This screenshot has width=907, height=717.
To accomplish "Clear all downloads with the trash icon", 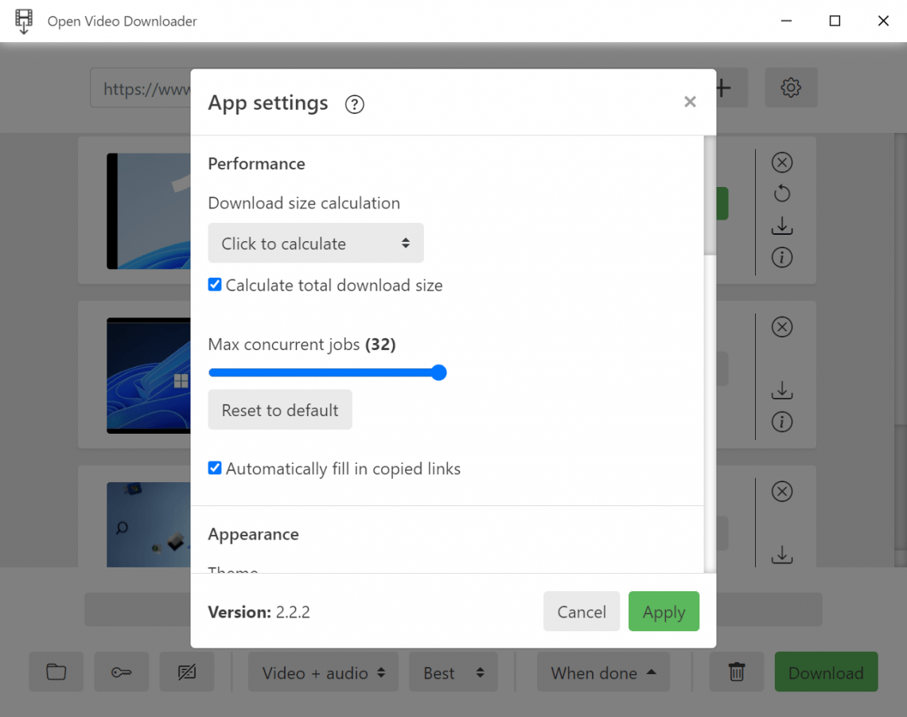I will tap(737, 672).
